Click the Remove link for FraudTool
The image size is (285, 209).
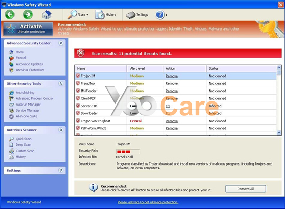coord(172,83)
